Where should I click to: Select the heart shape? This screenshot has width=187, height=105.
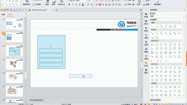[179, 52]
